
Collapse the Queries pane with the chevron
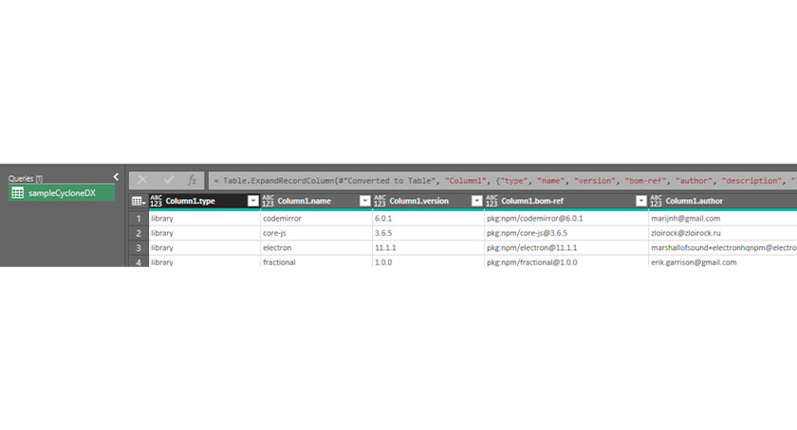[x=116, y=177]
